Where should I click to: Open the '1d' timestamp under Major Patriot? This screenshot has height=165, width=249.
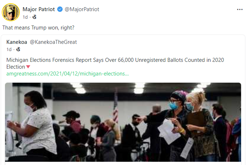(x=25, y=17)
